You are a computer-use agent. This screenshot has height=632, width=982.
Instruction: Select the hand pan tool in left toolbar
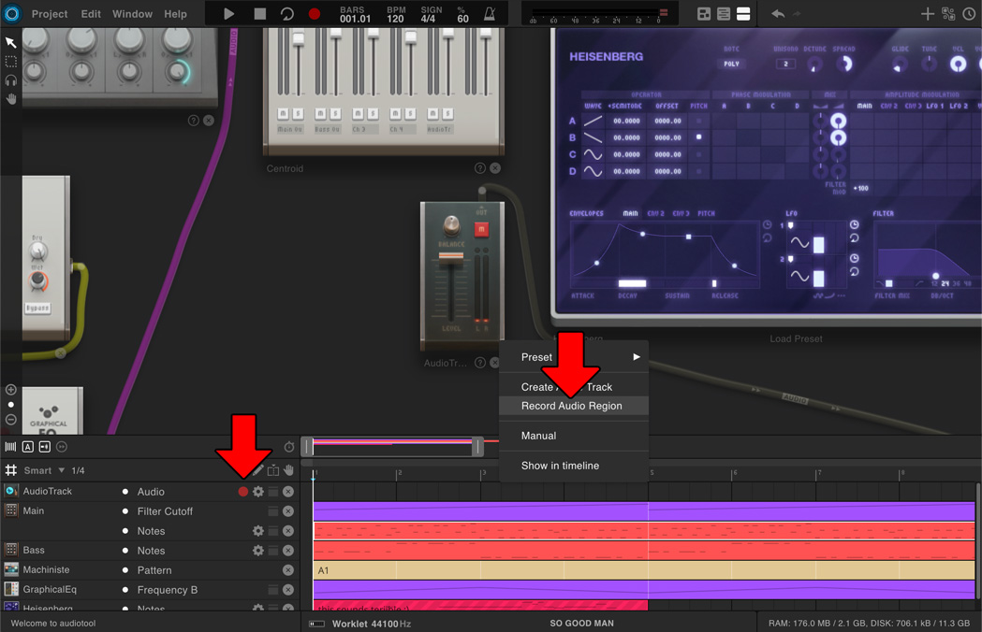pyautogui.click(x=11, y=99)
